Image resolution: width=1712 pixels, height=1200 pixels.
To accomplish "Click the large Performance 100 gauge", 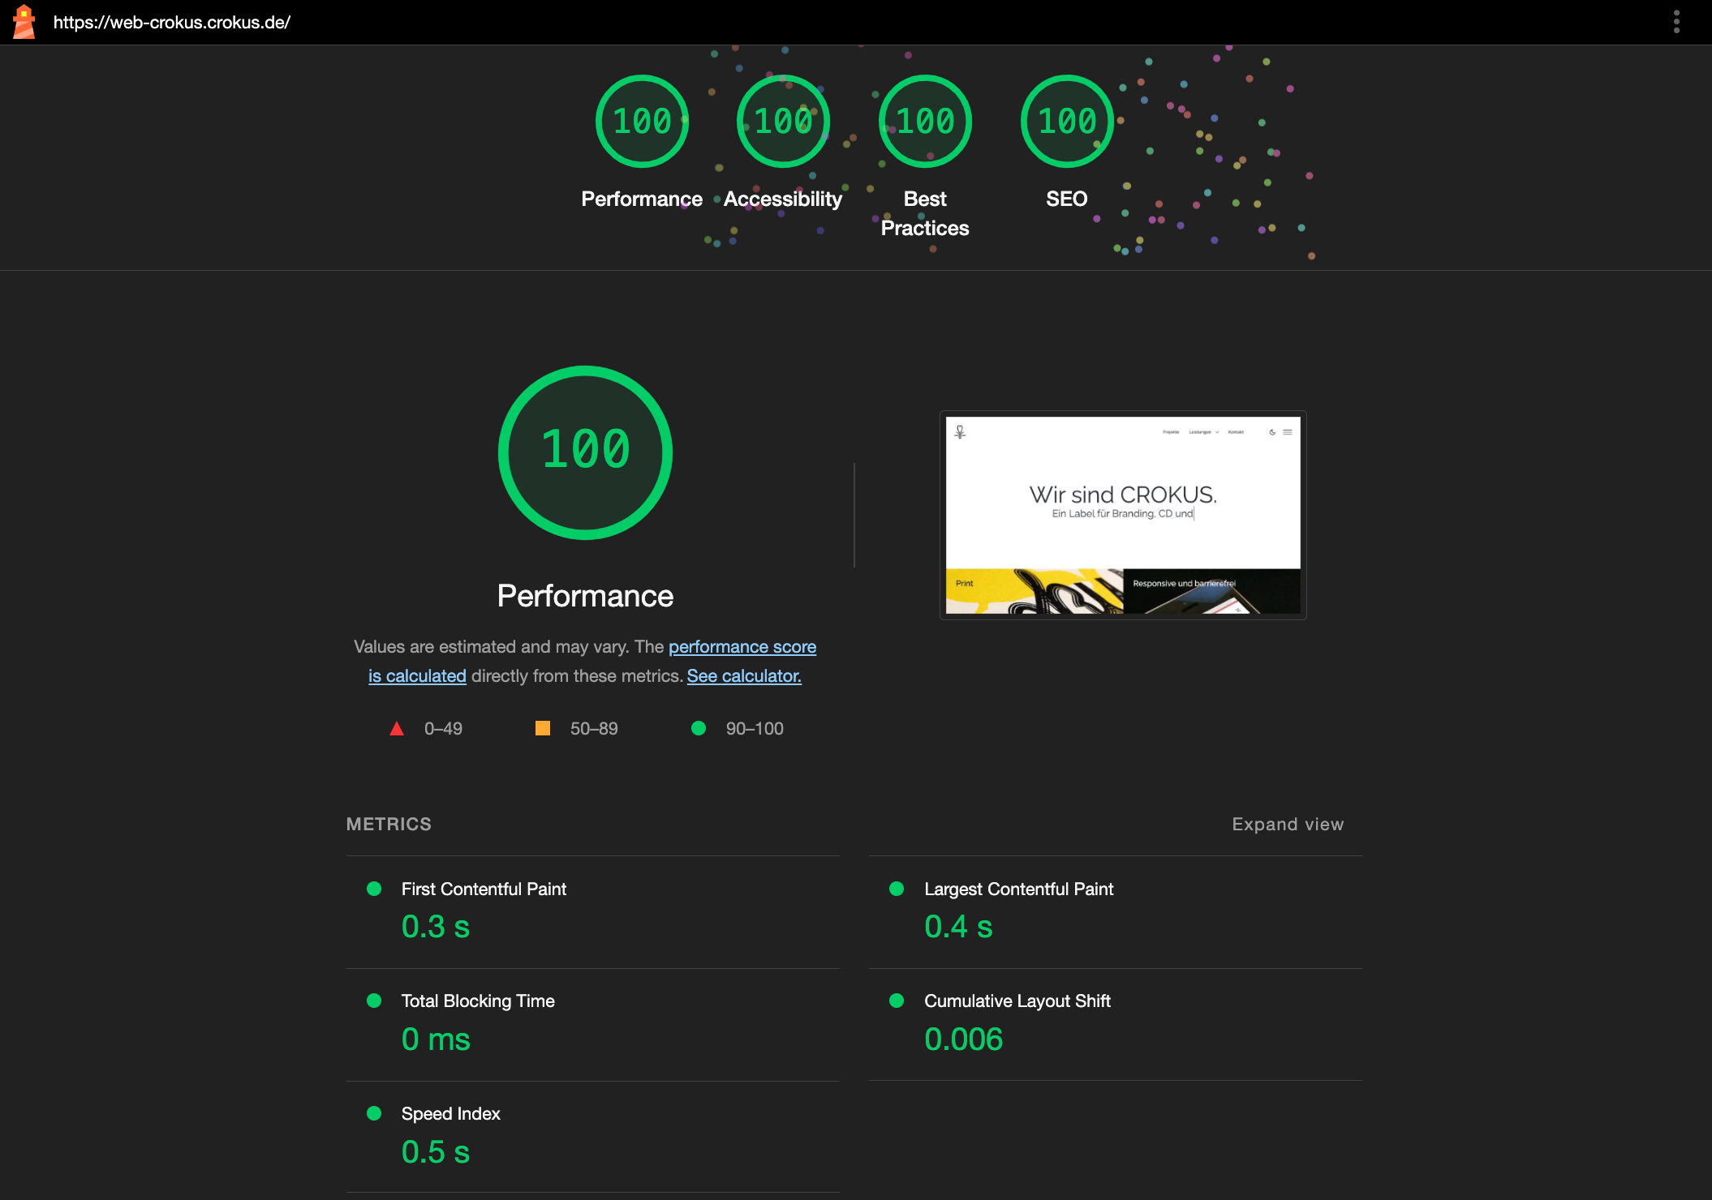I will point(585,452).
